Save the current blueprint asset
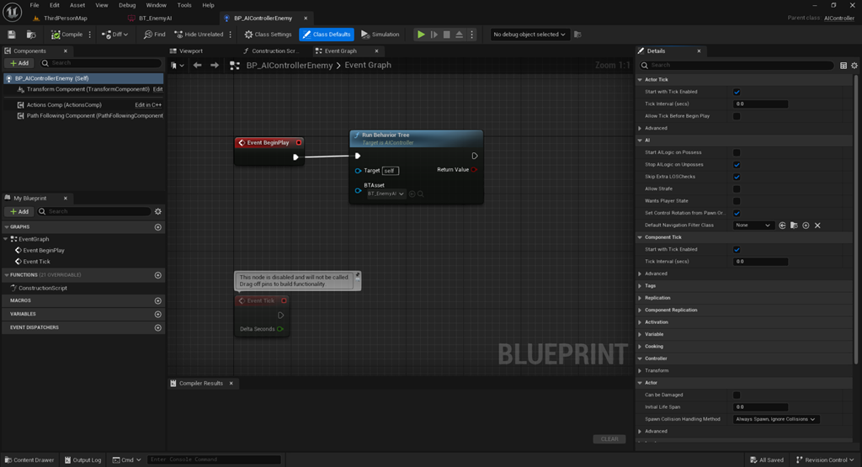This screenshot has width=862, height=467. (12, 34)
